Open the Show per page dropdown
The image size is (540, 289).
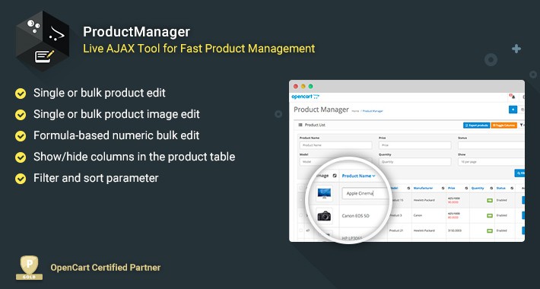point(491,162)
